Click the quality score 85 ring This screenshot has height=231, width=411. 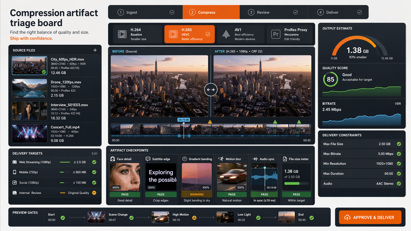click(x=330, y=79)
